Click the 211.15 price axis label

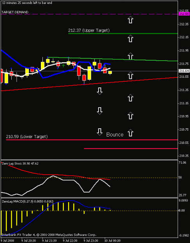[x=184, y=103]
